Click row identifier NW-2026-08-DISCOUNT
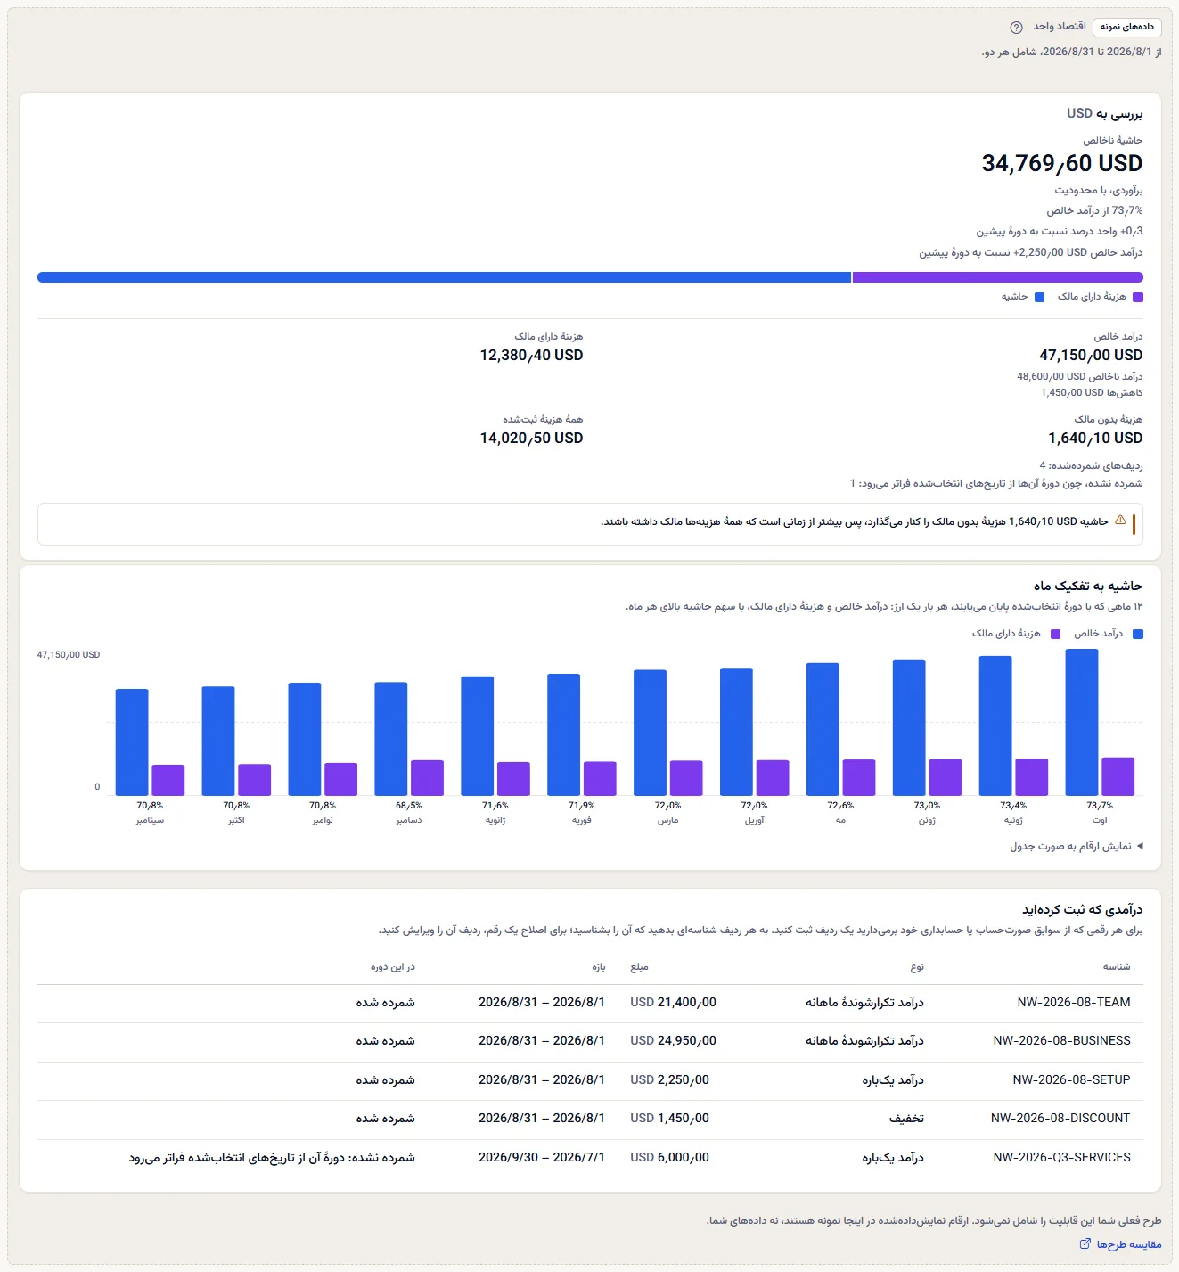 pyautogui.click(x=1060, y=1119)
